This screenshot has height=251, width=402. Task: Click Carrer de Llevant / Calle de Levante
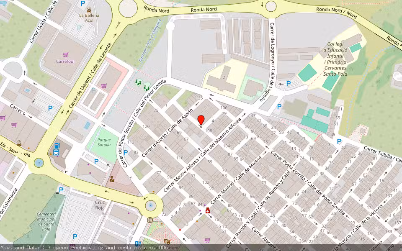(90, 75)
